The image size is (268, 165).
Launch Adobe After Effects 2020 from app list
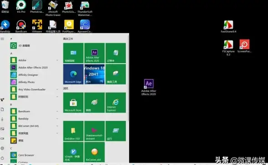pyautogui.click(x=34, y=67)
